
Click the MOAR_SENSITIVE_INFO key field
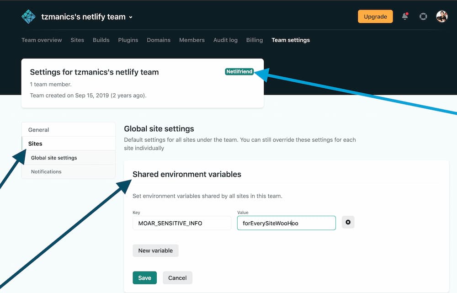tap(181, 223)
